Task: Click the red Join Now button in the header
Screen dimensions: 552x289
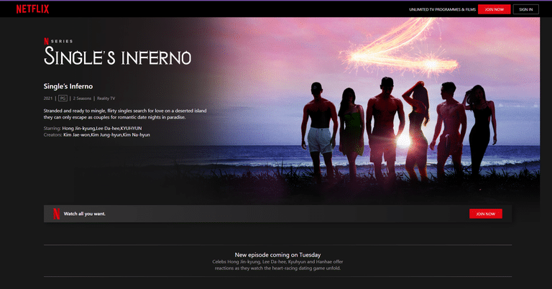Action: pyautogui.click(x=494, y=9)
